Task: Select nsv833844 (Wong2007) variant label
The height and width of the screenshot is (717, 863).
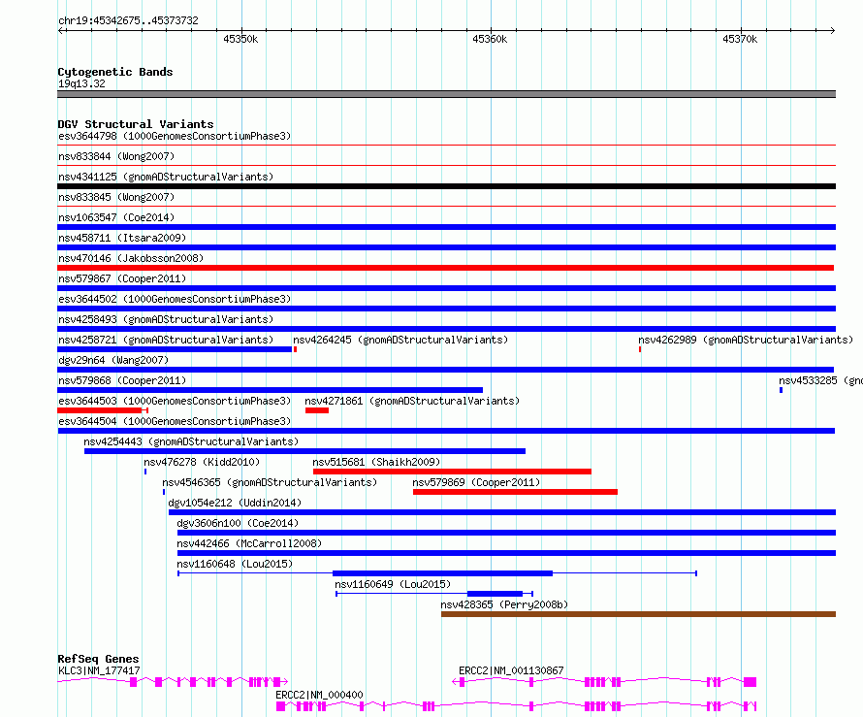Action: [x=116, y=156]
